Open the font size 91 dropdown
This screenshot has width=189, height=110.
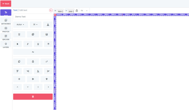(x=36, y=25)
